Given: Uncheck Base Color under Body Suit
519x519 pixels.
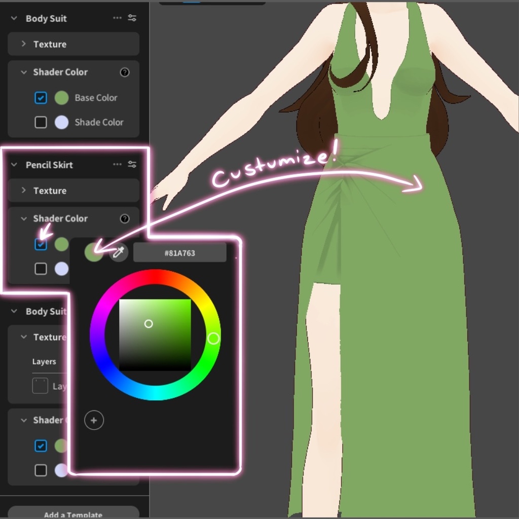Looking at the screenshot, I should coord(41,97).
